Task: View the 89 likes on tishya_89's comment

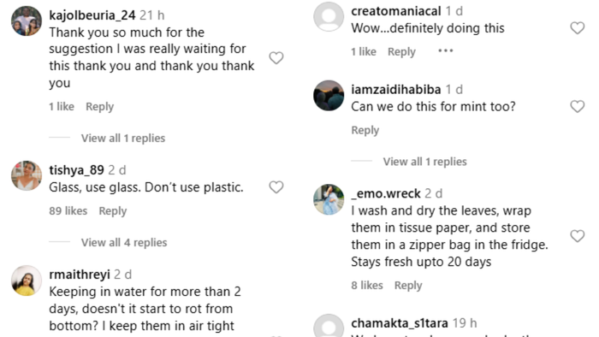Action: (x=68, y=210)
